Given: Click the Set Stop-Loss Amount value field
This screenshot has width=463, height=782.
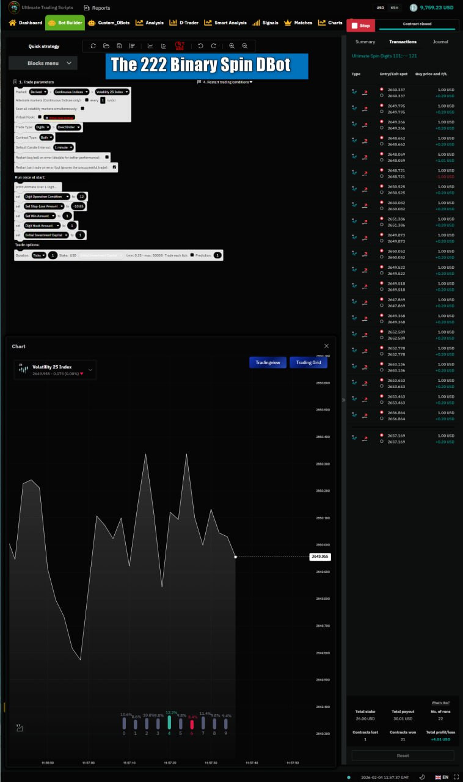Looking at the screenshot, I should click(78, 206).
